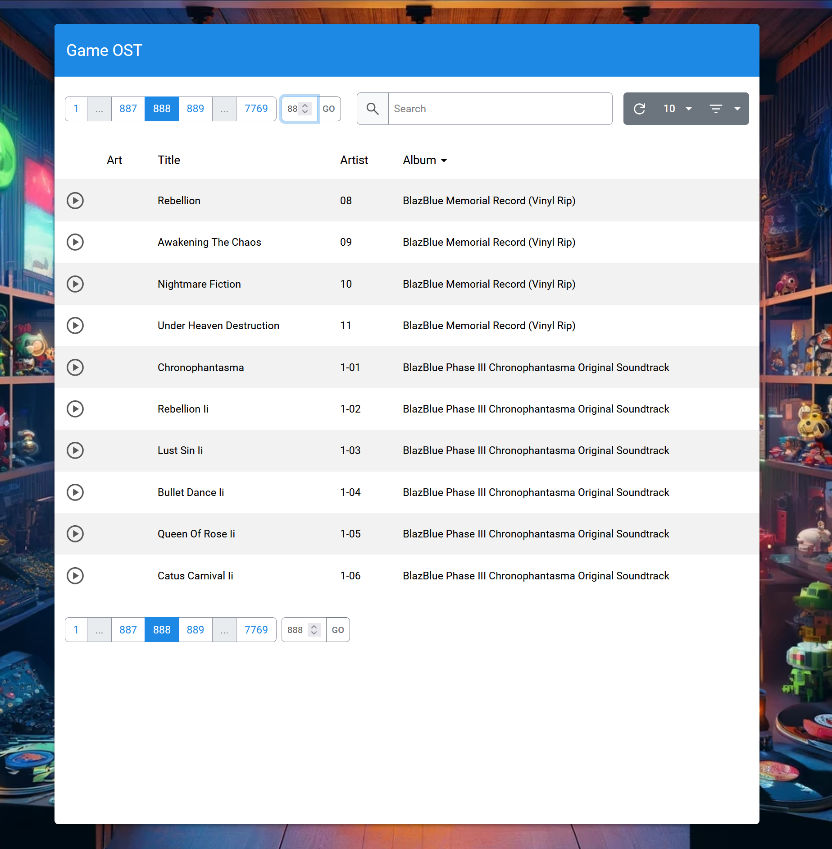Viewport: 832px width, 849px height.
Task: Click the Game OST header title
Action: 105,50
